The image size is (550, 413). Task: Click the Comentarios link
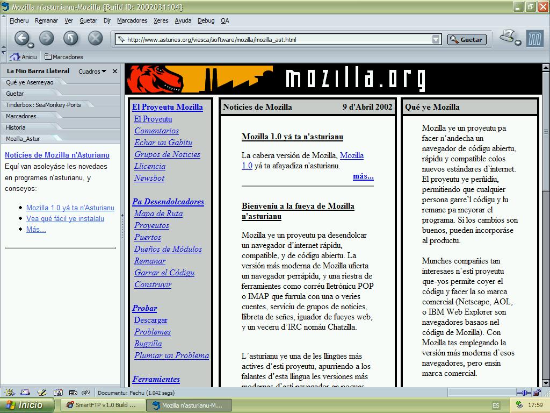pyautogui.click(x=156, y=131)
